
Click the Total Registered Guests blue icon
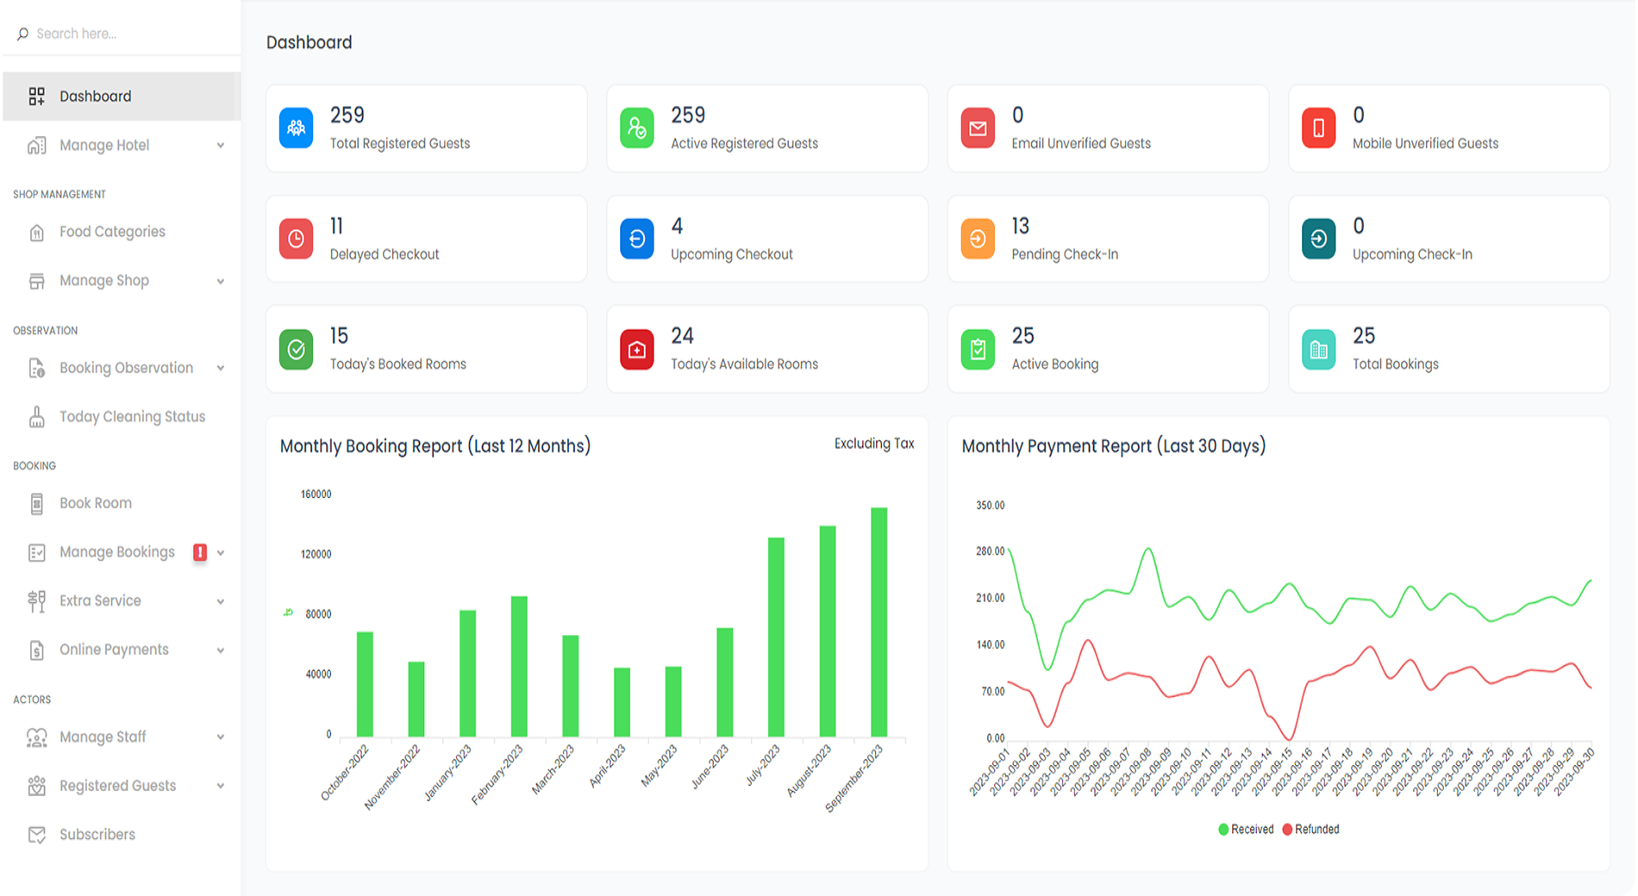(x=296, y=128)
